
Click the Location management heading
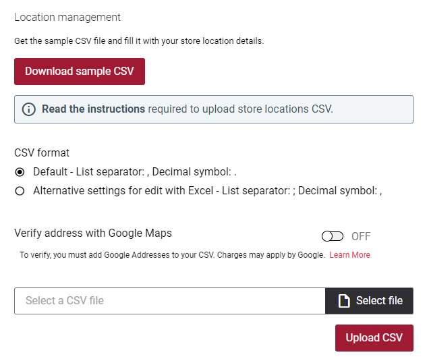(x=67, y=18)
